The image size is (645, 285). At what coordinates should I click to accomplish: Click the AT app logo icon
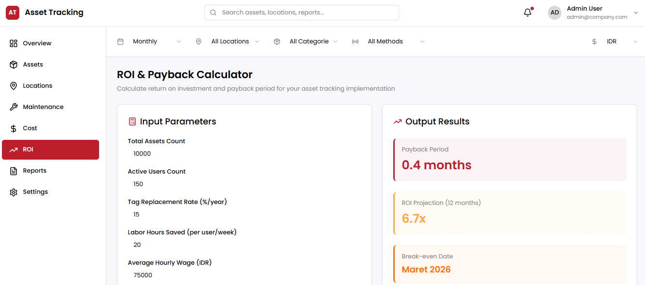click(x=13, y=13)
